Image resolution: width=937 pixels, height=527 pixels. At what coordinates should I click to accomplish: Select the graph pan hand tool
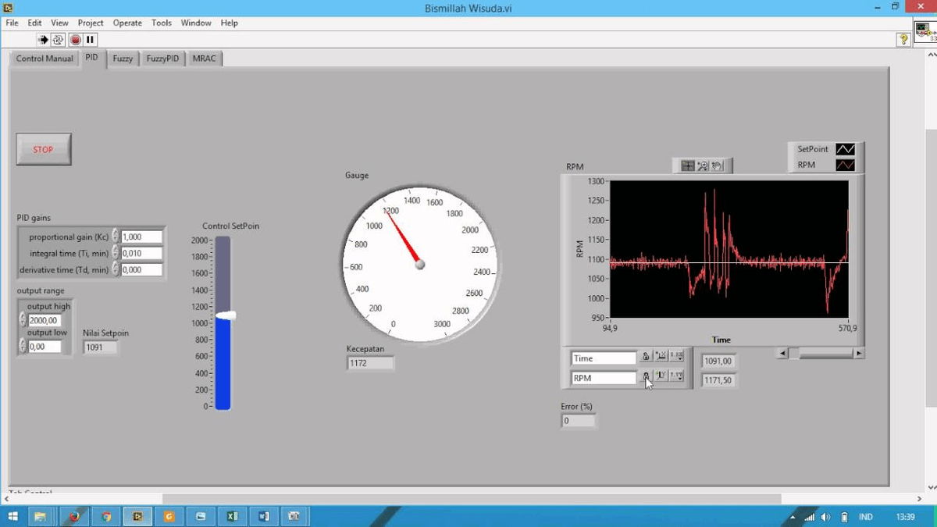(717, 166)
